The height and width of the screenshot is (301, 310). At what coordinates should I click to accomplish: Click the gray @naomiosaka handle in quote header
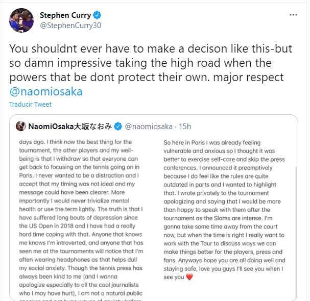[149, 126]
